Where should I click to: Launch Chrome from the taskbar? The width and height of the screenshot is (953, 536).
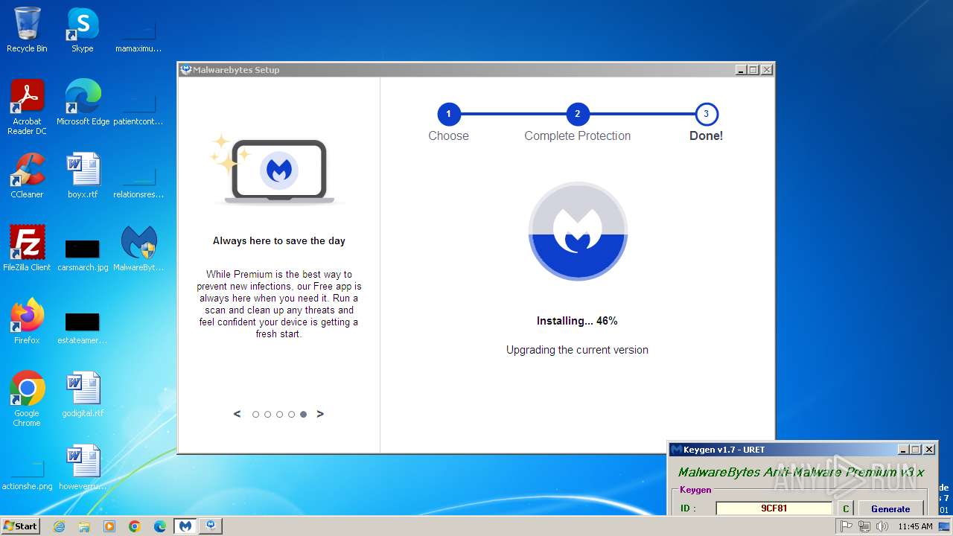tap(135, 526)
